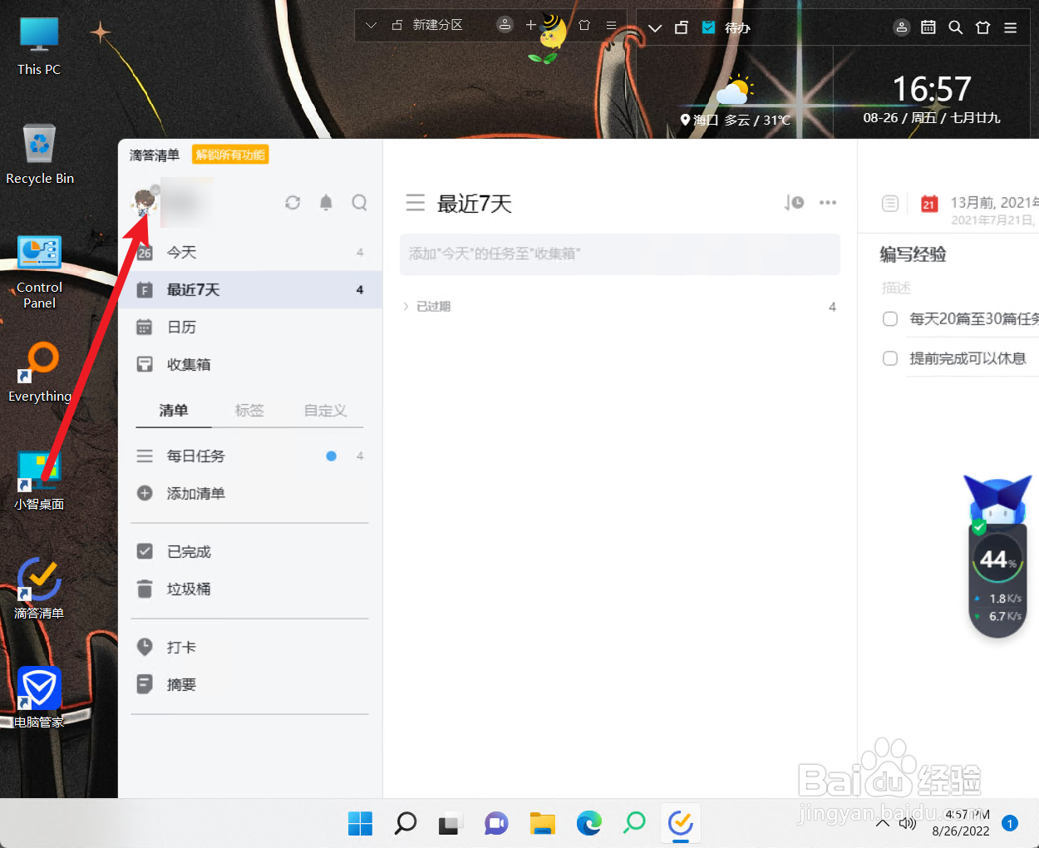Check the 提前完成可以休息 checkbox
1039x848 pixels.
point(890,358)
